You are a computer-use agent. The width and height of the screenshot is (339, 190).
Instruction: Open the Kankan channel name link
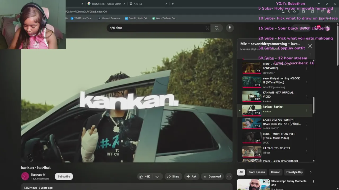click(x=36, y=175)
